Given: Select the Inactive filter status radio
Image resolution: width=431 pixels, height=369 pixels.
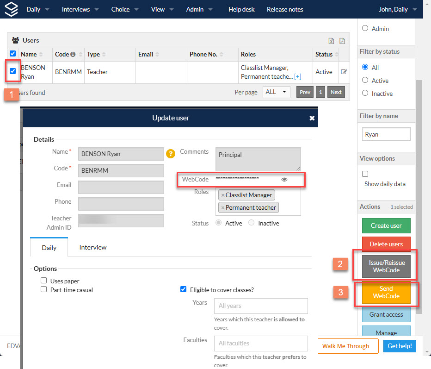Looking at the screenshot, I should [365, 93].
